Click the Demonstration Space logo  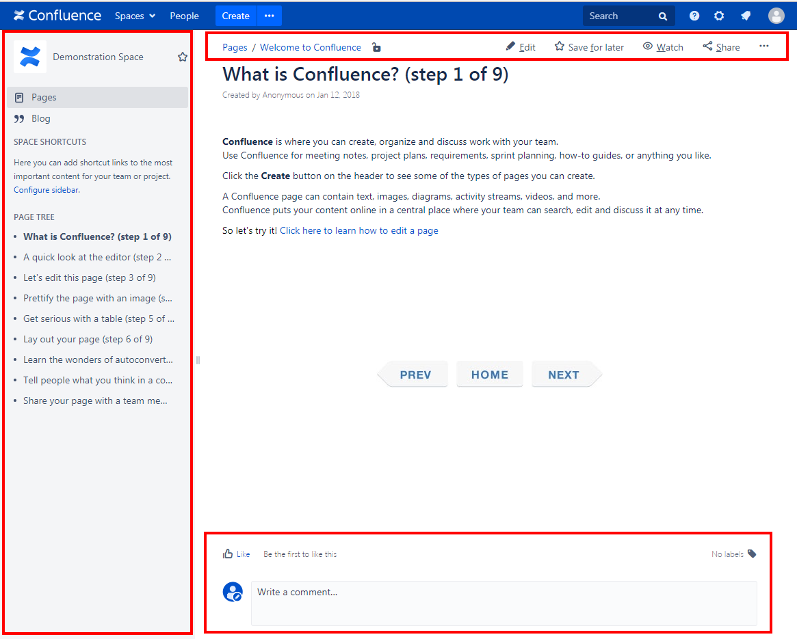(30, 57)
